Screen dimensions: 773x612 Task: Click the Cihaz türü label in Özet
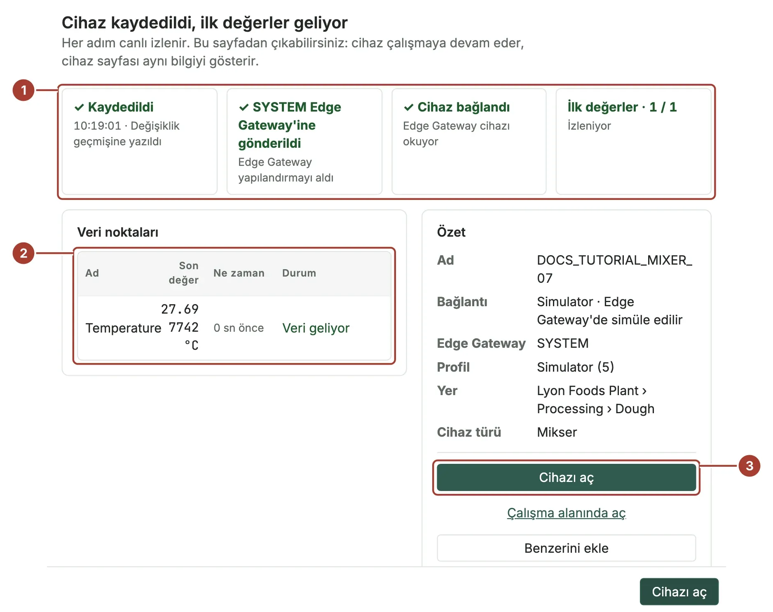tap(469, 432)
